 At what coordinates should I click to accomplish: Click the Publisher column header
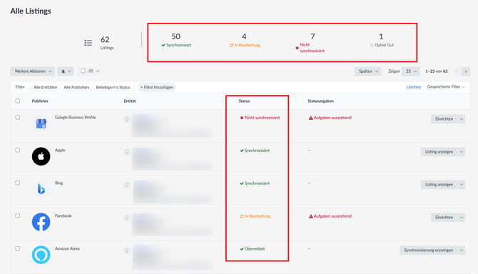point(40,101)
